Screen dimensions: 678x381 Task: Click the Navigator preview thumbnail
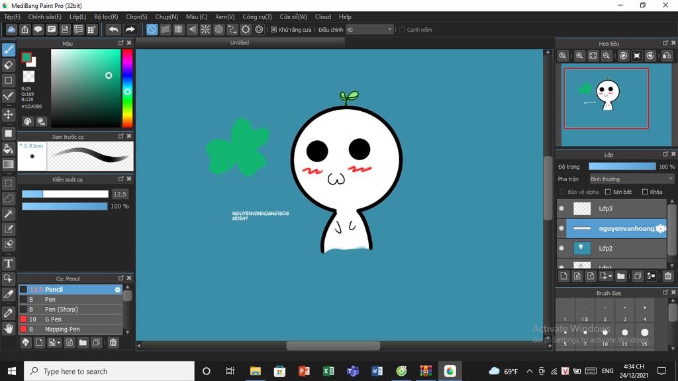point(616,105)
